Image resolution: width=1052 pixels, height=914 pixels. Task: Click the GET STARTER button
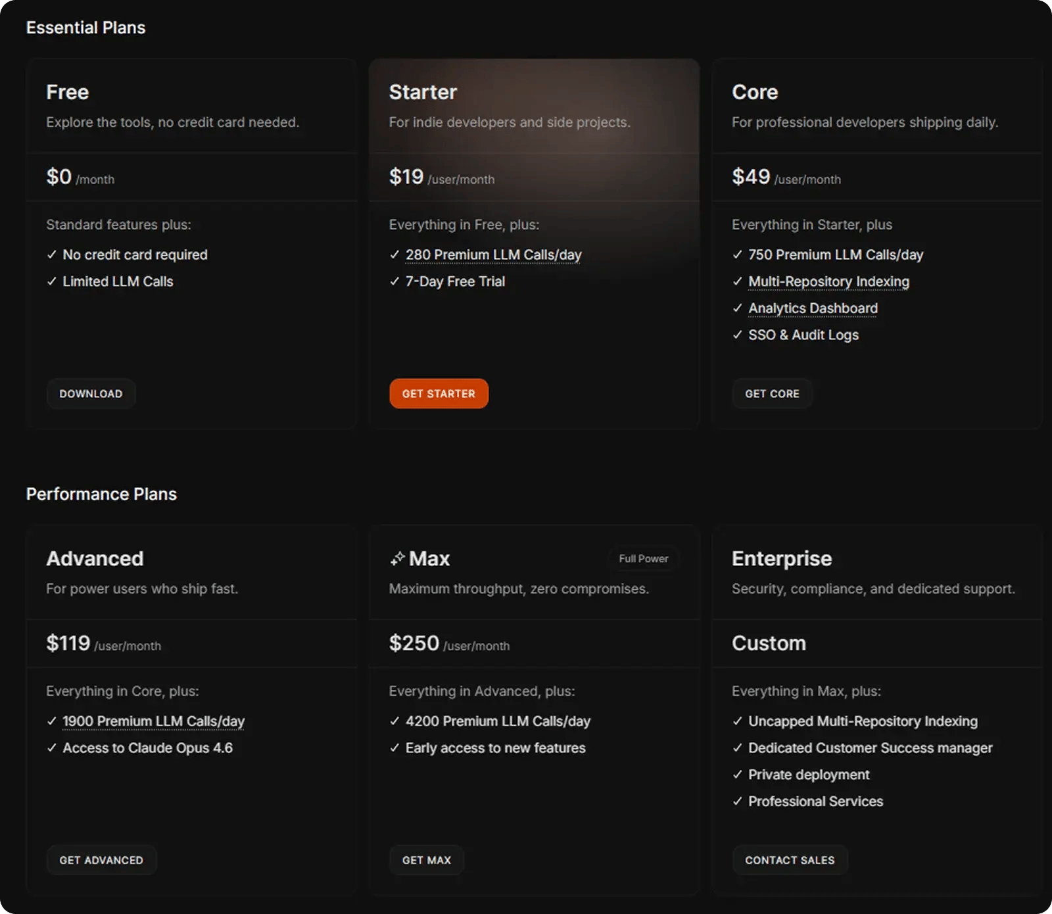(x=438, y=393)
